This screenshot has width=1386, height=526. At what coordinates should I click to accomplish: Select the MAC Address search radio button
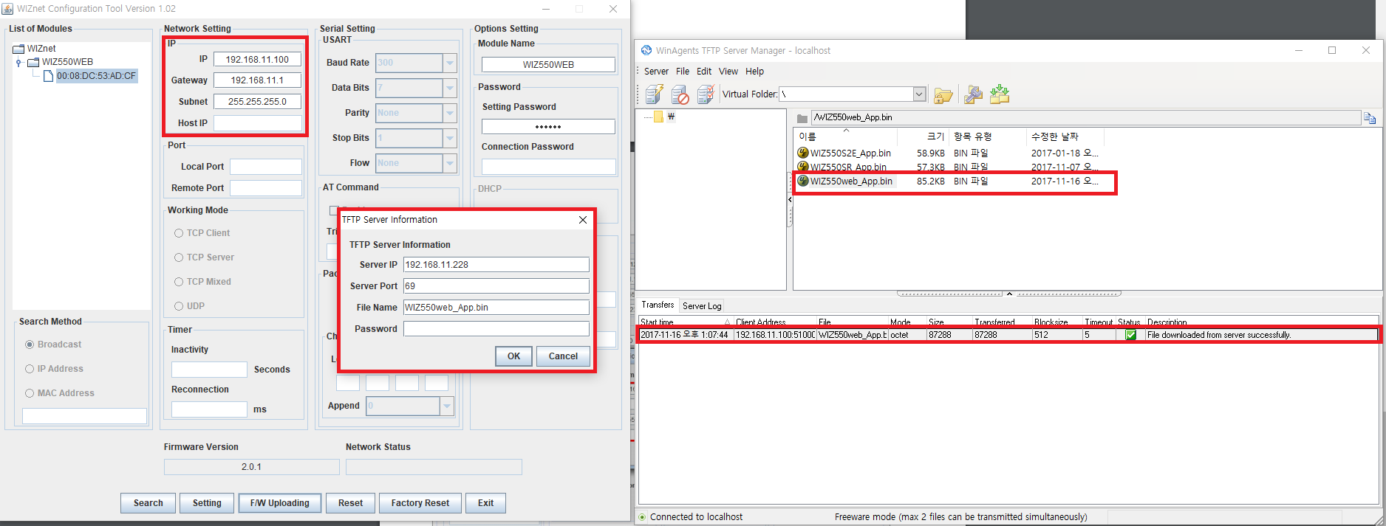[30, 393]
